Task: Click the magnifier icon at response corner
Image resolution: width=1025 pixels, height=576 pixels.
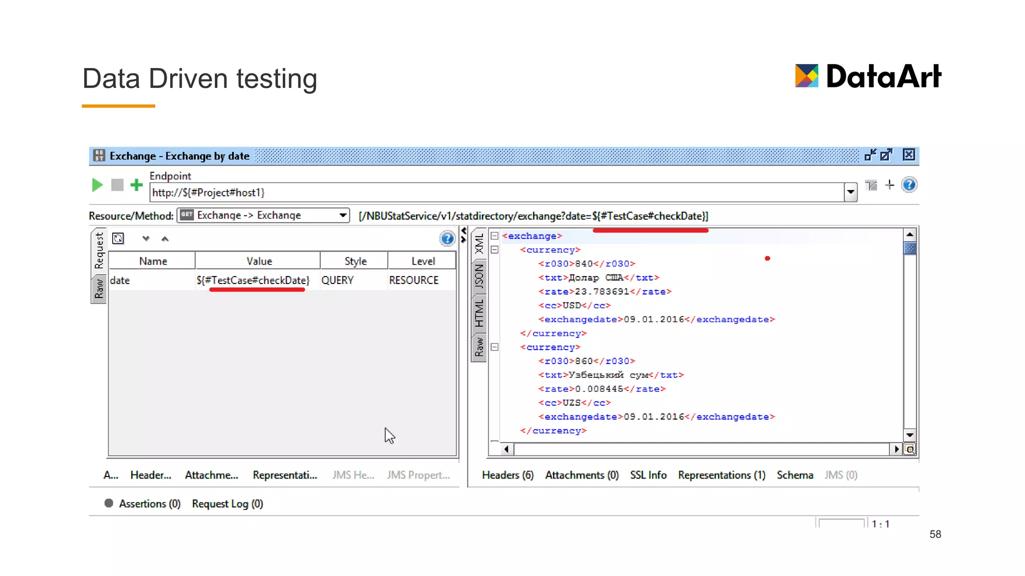Action: tap(910, 449)
